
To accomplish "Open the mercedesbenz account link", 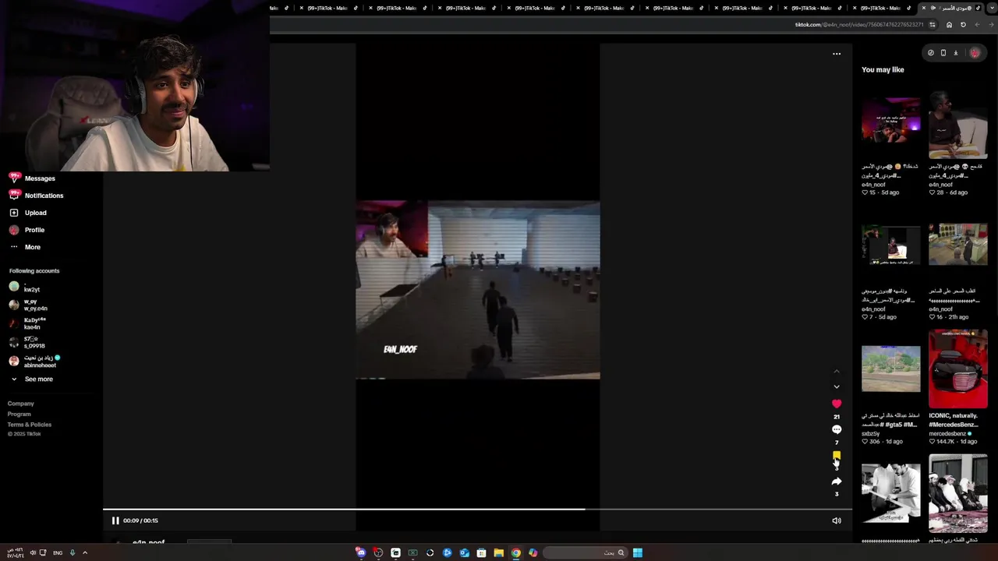I will (x=947, y=433).
